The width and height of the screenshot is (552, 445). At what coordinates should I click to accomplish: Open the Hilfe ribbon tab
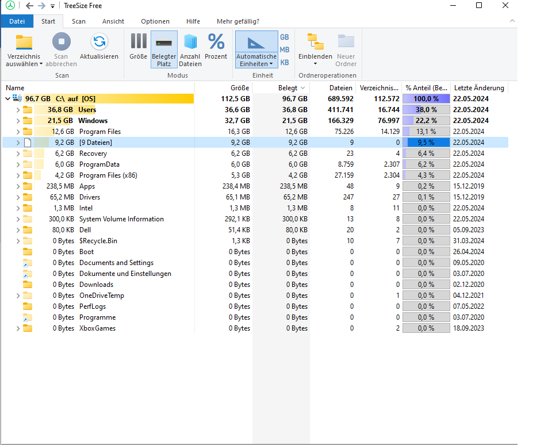(193, 21)
